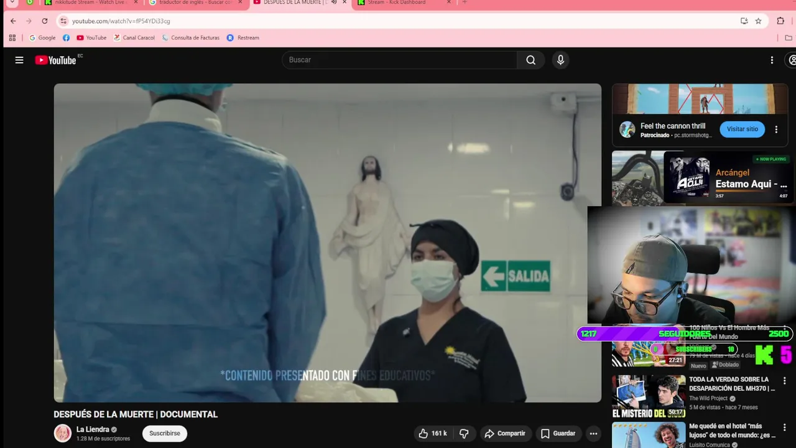This screenshot has height=448, width=796.
Task: Open Feel the cannon thrill ad title
Action: 673,126
